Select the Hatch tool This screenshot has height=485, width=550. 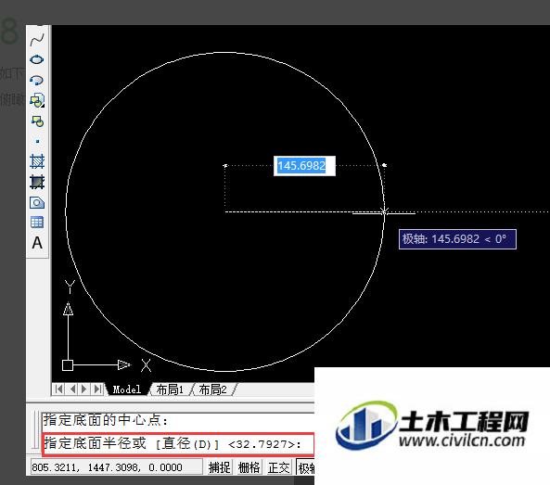37,161
